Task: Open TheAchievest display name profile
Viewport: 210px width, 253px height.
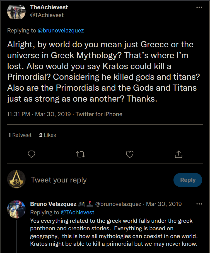Action: point(49,7)
